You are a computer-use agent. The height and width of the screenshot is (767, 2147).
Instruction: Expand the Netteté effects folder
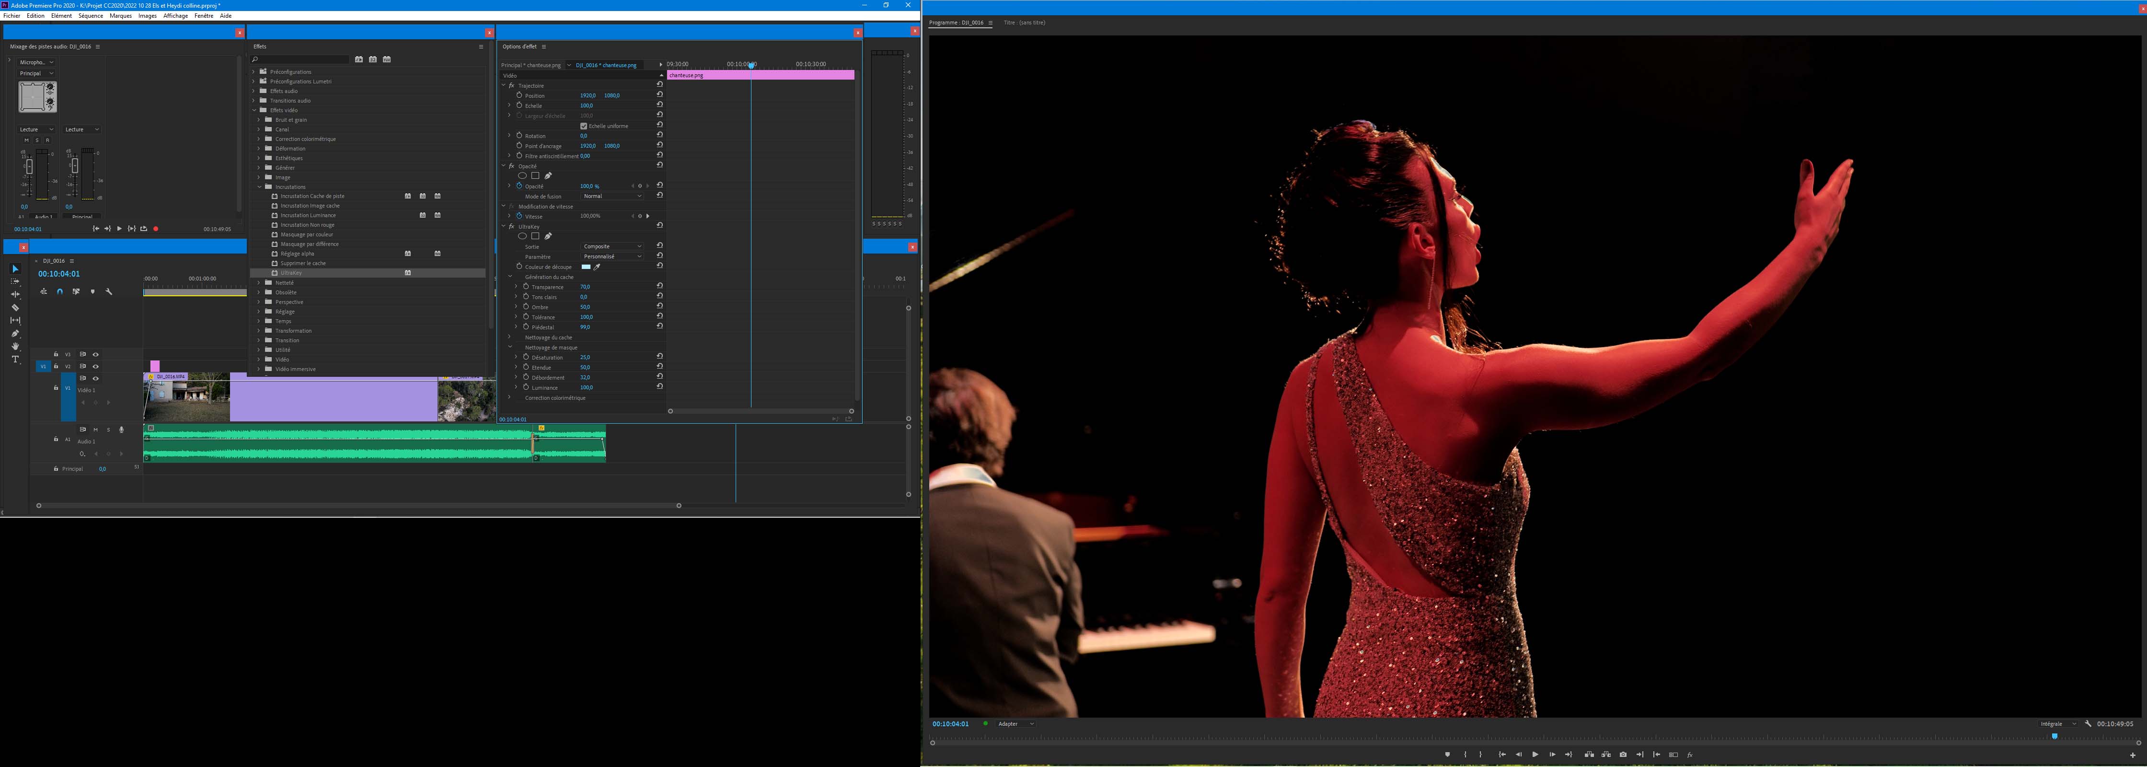click(259, 283)
